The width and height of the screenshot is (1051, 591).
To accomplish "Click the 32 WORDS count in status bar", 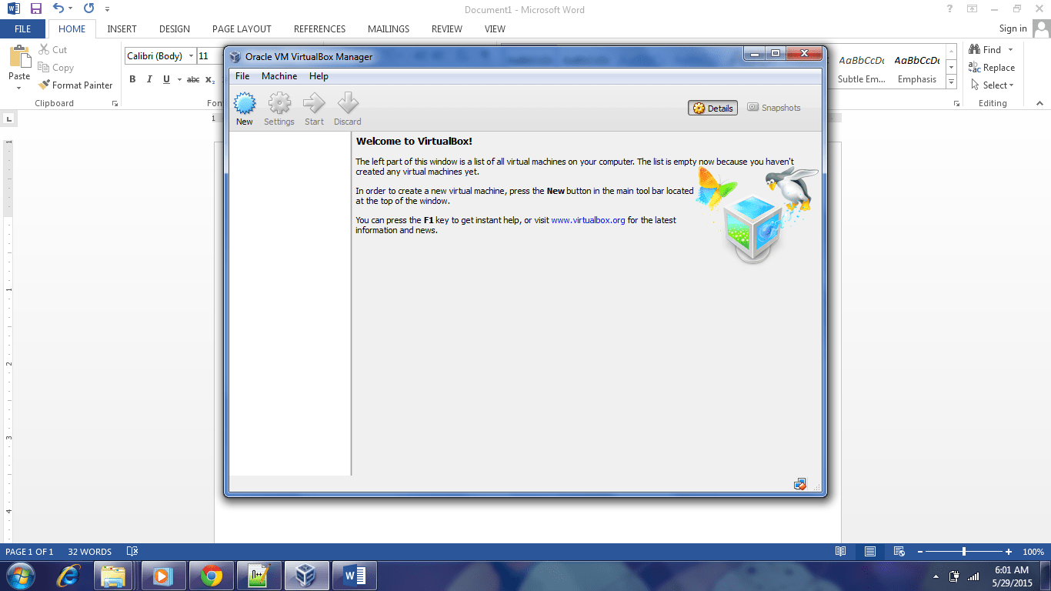I will point(89,552).
